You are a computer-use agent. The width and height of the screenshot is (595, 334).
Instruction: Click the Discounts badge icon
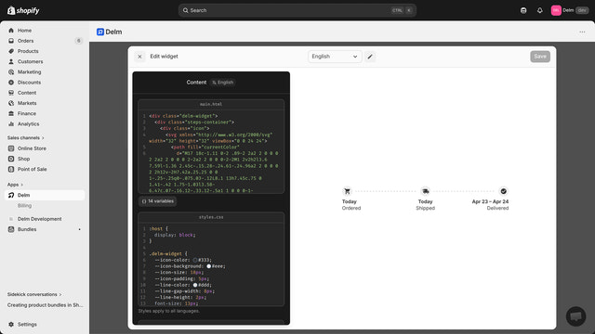point(11,83)
